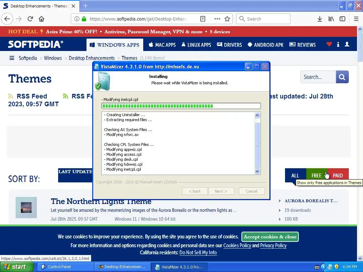Click the browser address URL field
The image size is (363, 272).
coord(138,19)
